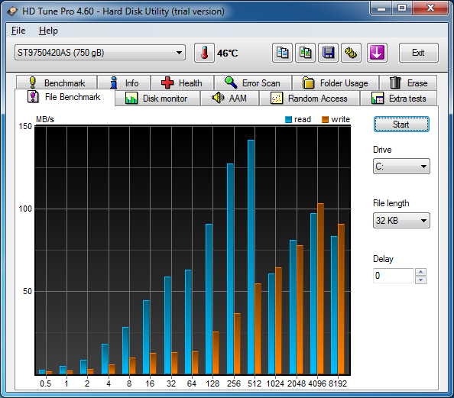Expand the File length 32 KB dropdown
454x398 pixels.
coord(401,221)
